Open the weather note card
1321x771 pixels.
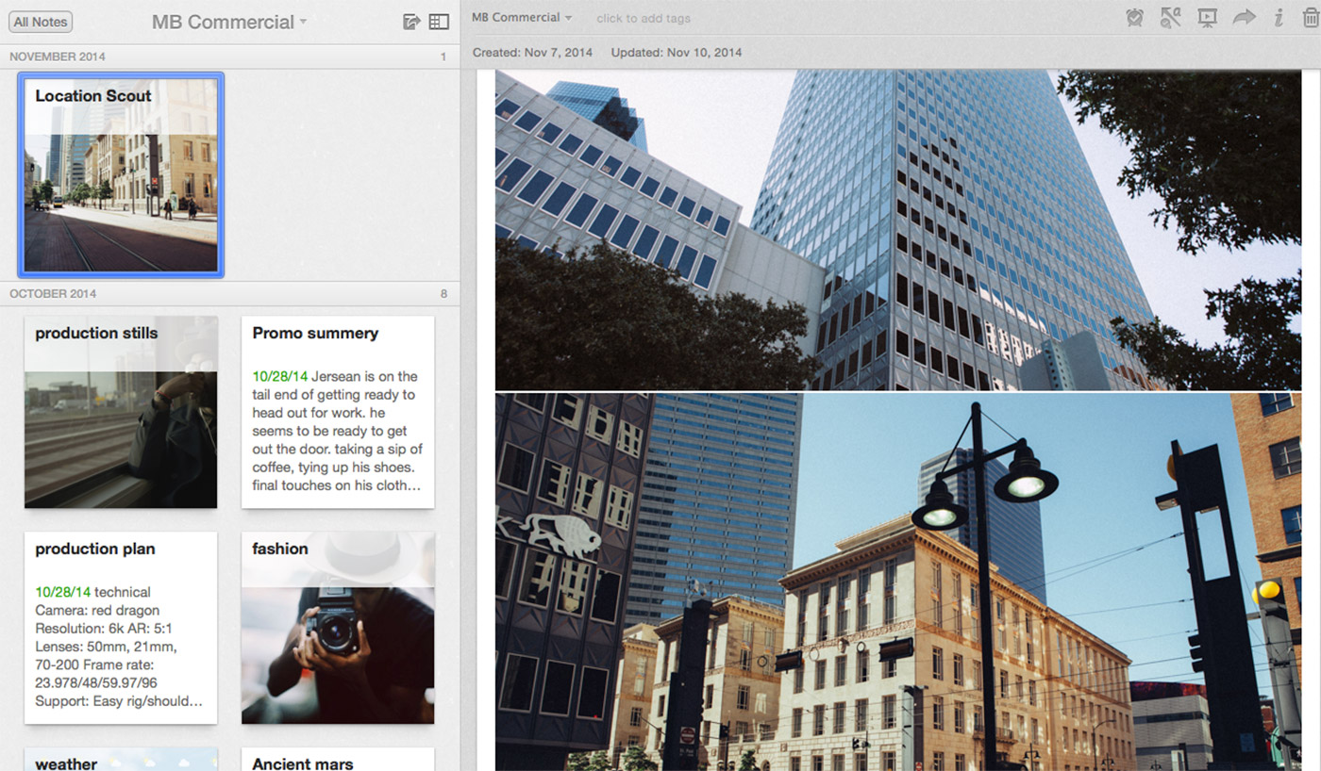click(121, 760)
